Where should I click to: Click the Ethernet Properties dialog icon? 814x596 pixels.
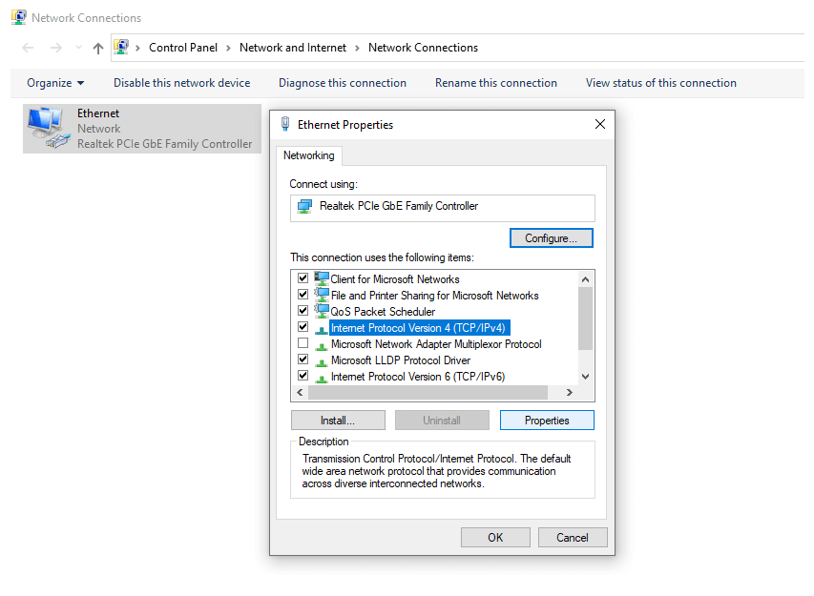click(x=285, y=124)
